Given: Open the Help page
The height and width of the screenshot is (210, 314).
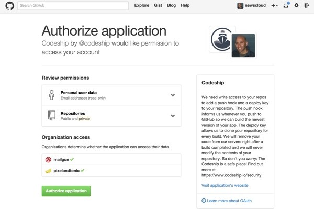Looking at the screenshot, I should point(185,5).
